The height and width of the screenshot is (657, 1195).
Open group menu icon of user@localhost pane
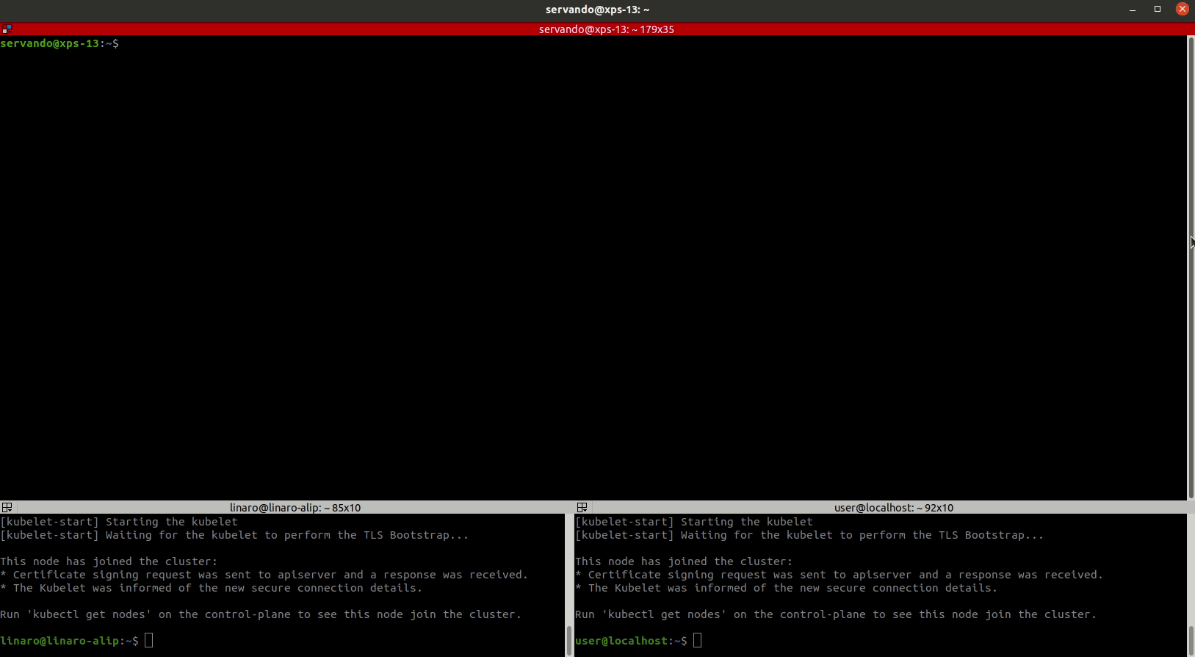582,508
